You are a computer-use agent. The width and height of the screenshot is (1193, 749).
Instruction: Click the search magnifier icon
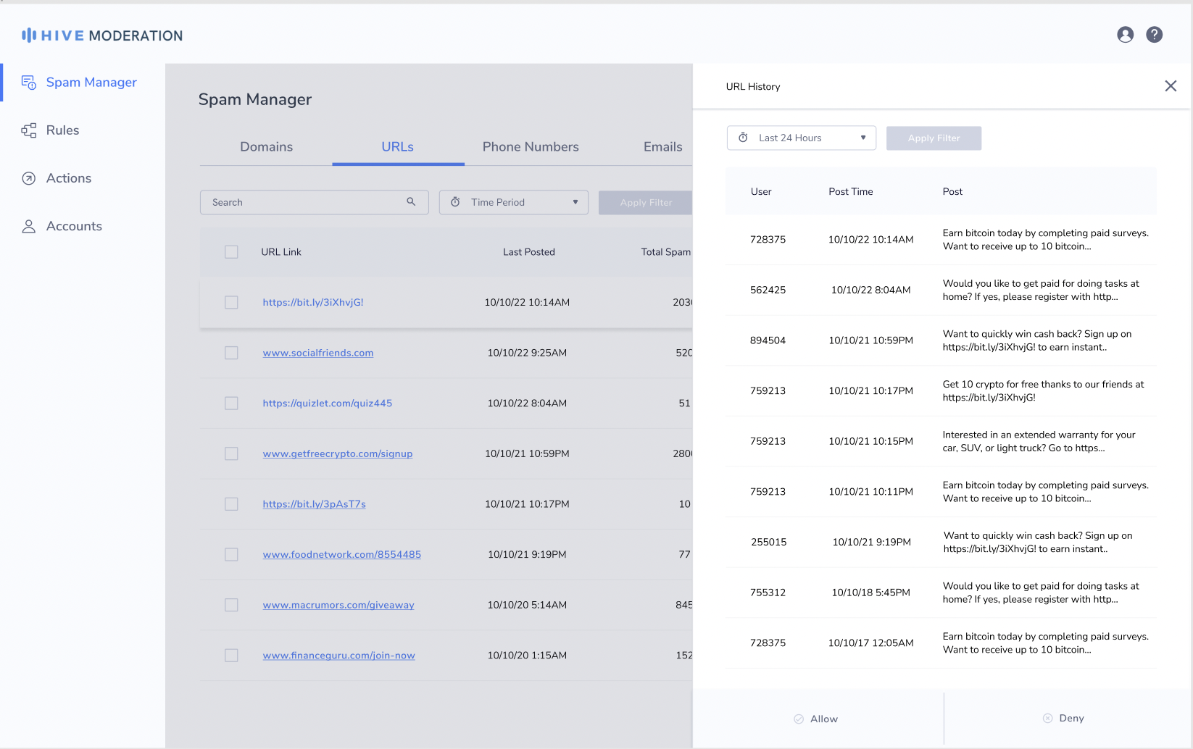coord(411,202)
